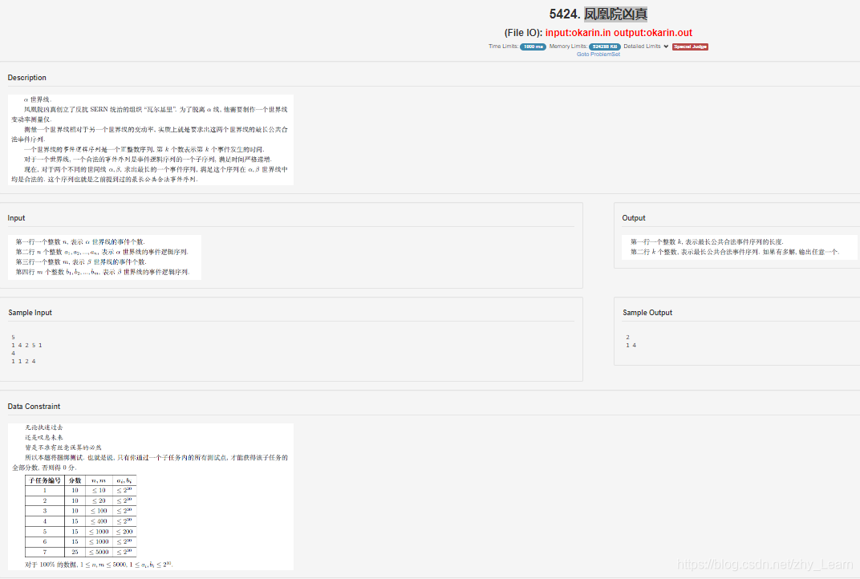This screenshot has width=860, height=579.
Task: Click the 524288 KB memory limit badge
Action: coord(604,47)
